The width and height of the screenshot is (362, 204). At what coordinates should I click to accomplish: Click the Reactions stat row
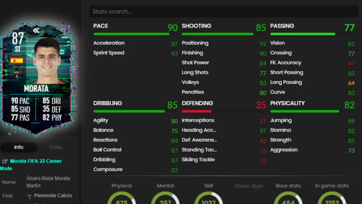coord(136,140)
